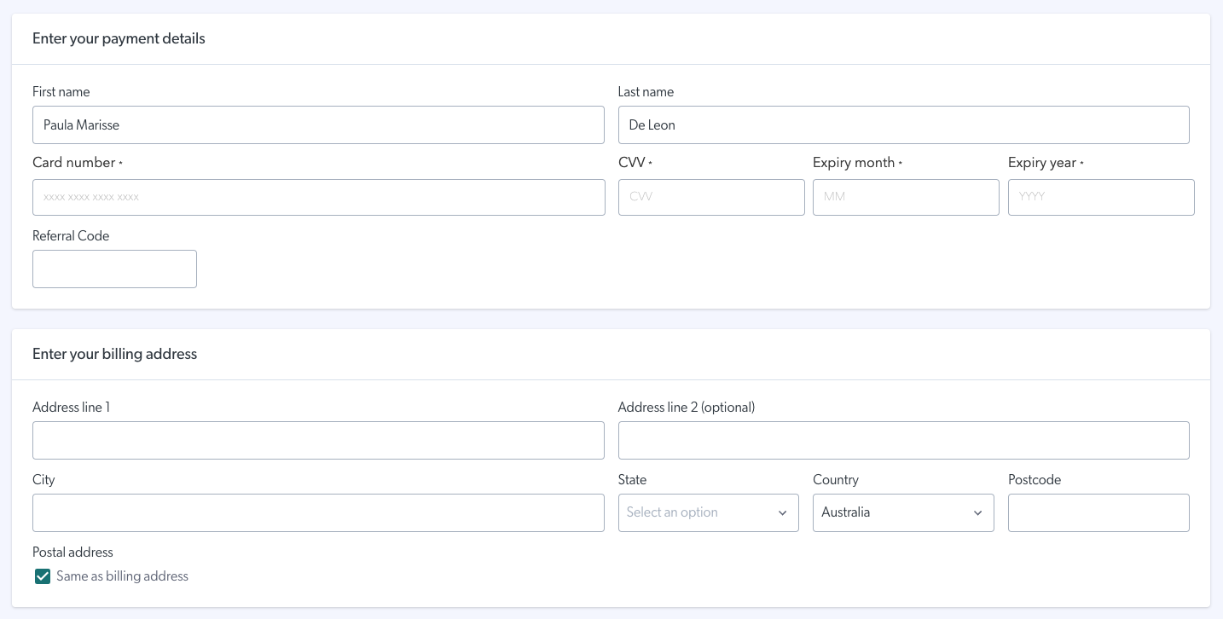Click the 'Expiry year' label
This screenshot has width=1223, height=619.
tap(1042, 163)
